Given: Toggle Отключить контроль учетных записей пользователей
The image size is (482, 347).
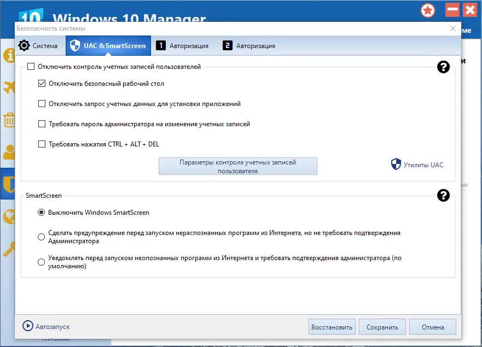Looking at the screenshot, I should pos(31,67).
